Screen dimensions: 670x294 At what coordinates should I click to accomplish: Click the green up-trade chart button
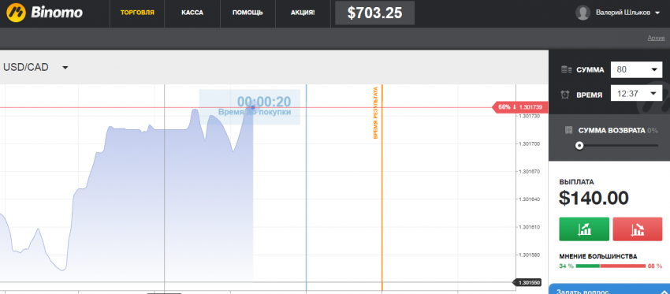(x=583, y=229)
